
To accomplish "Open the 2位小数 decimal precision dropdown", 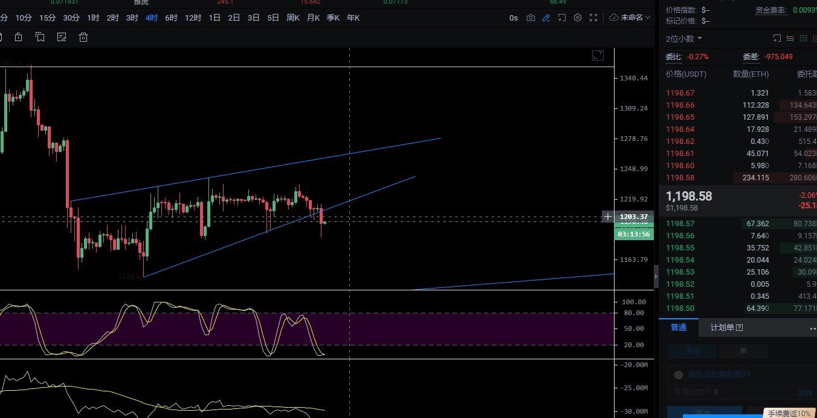I will [x=684, y=39].
